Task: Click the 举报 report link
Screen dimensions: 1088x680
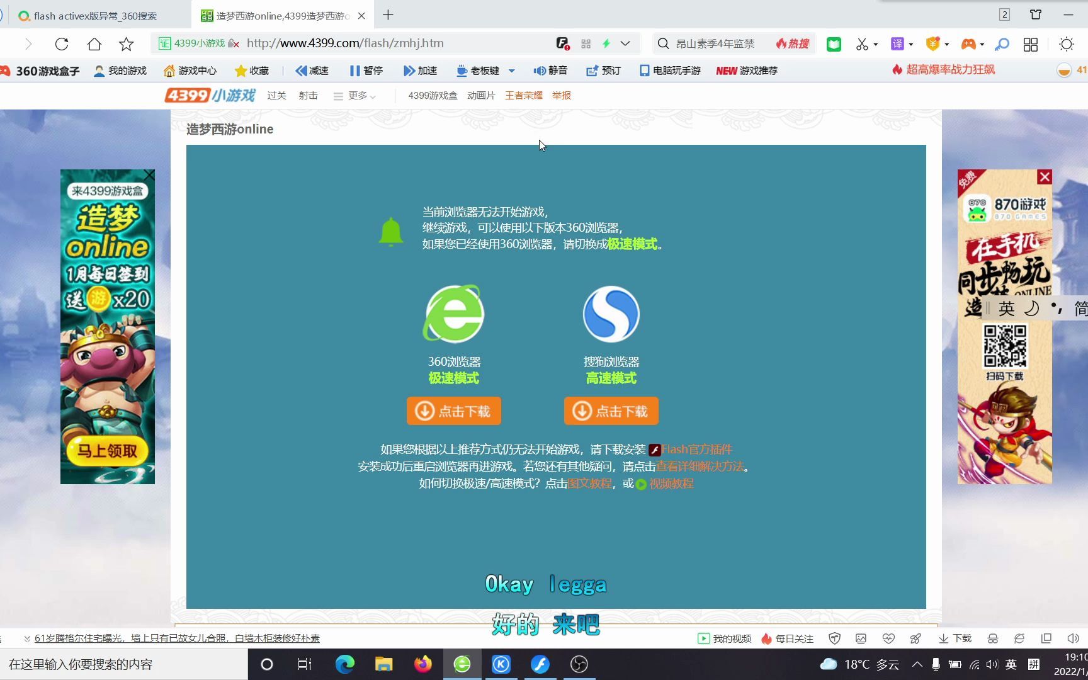Action: click(562, 96)
